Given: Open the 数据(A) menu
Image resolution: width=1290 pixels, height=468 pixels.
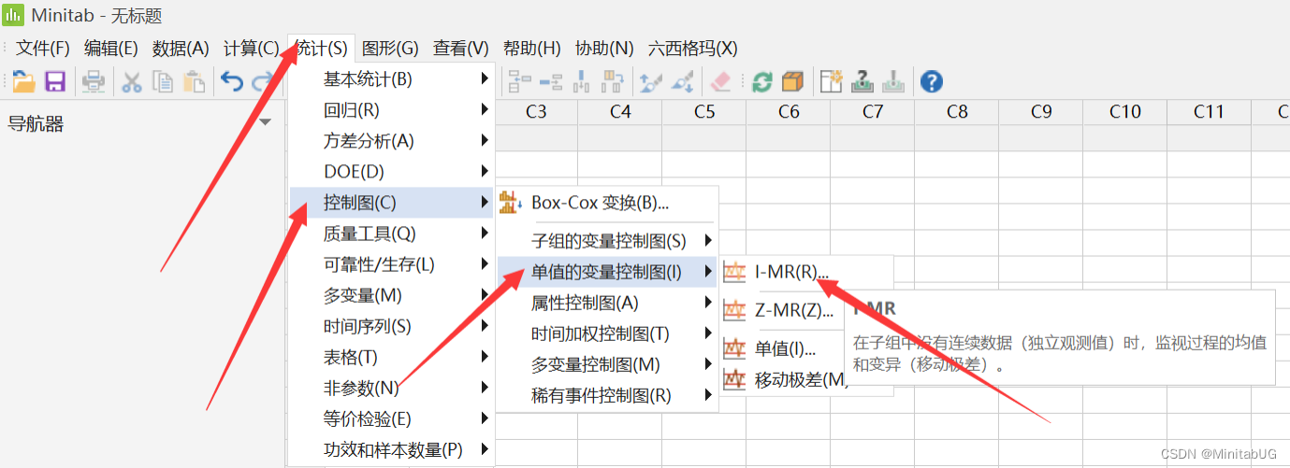Looking at the screenshot, I should pyautogui.click(x=181, y=48).
